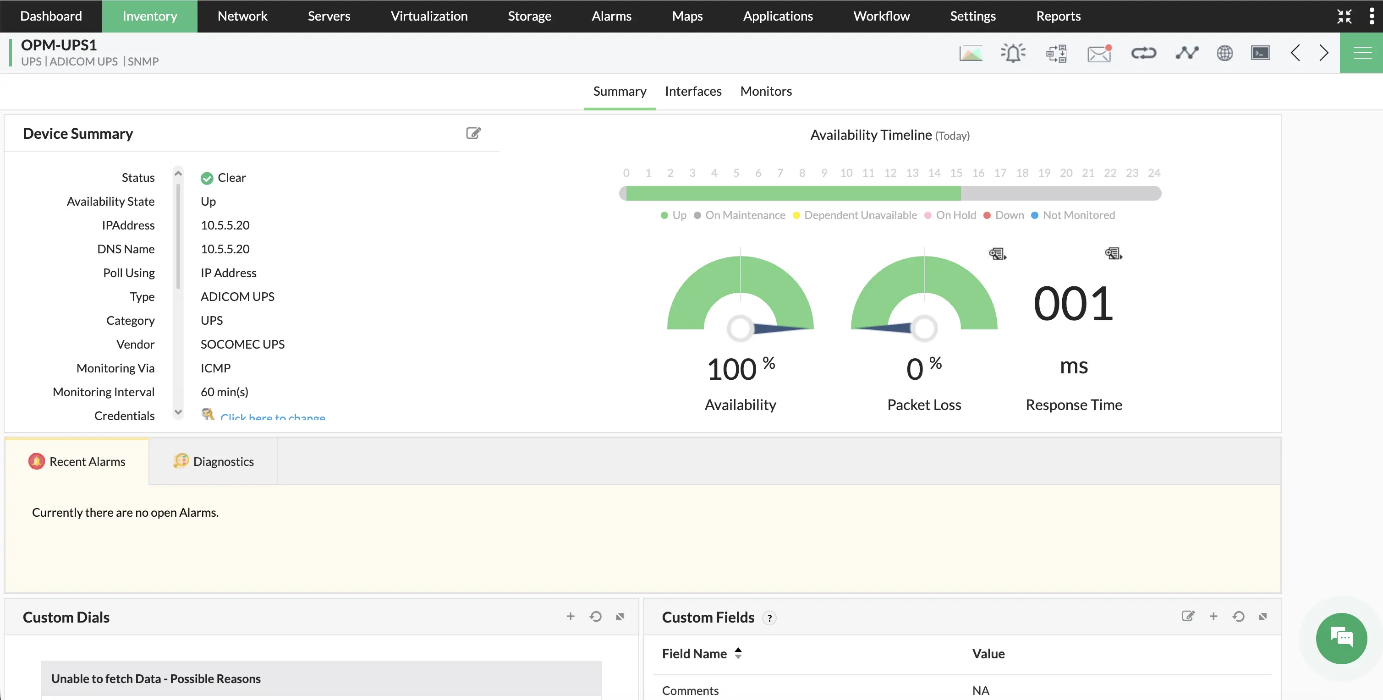The width and height of the screenshot is (1383, 700).
Task: Click the Monitoring Interval 60 min(s) value
Action: (x=225, y=392)
